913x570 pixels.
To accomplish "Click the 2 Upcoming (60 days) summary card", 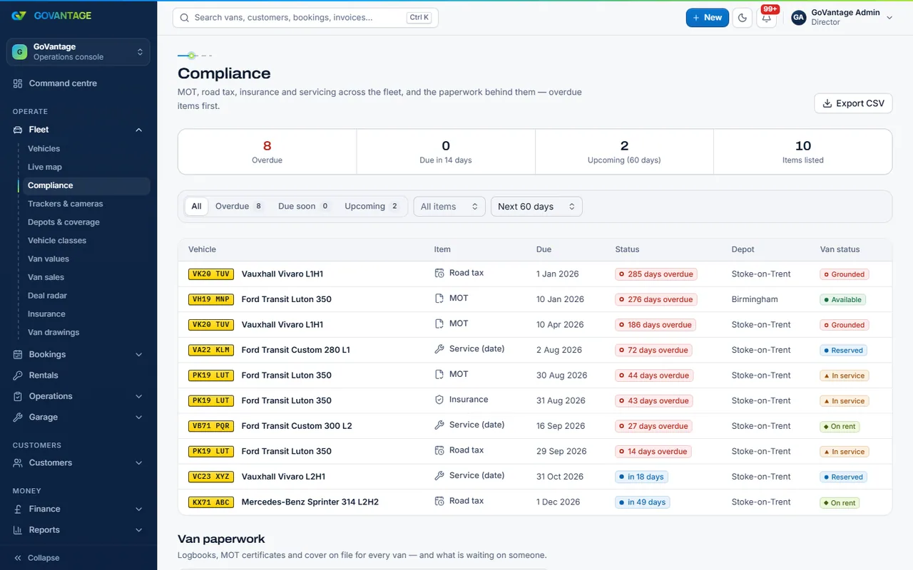I will point(624,152).
